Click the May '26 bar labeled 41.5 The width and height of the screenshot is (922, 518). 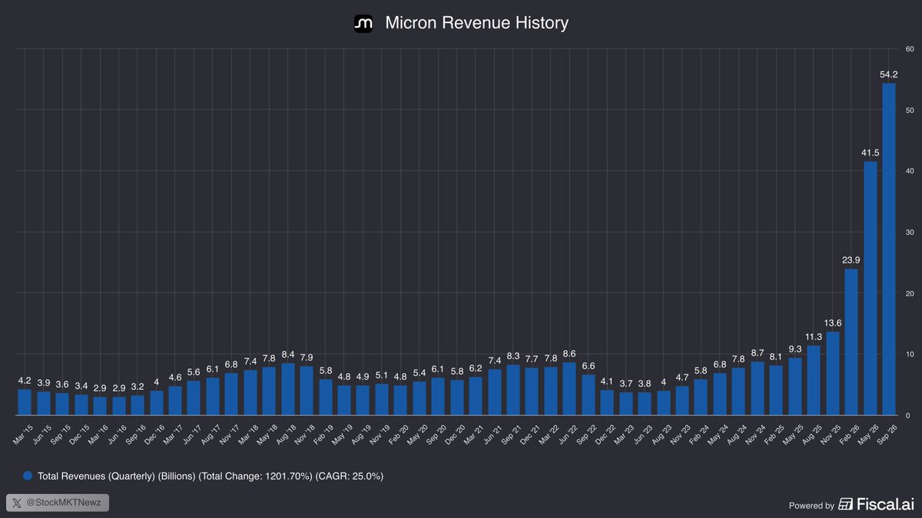coord(871,288)
